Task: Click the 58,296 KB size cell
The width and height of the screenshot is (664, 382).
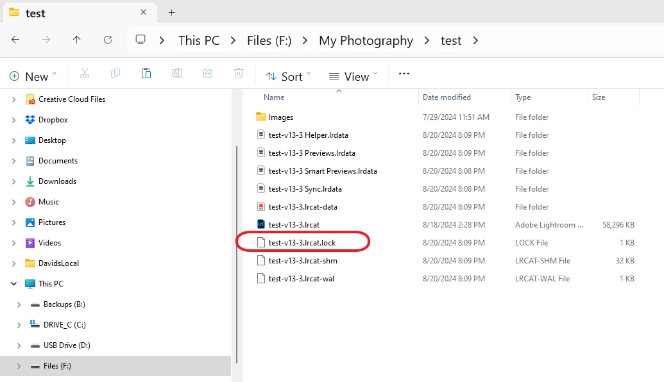Action: pos(618,224)
